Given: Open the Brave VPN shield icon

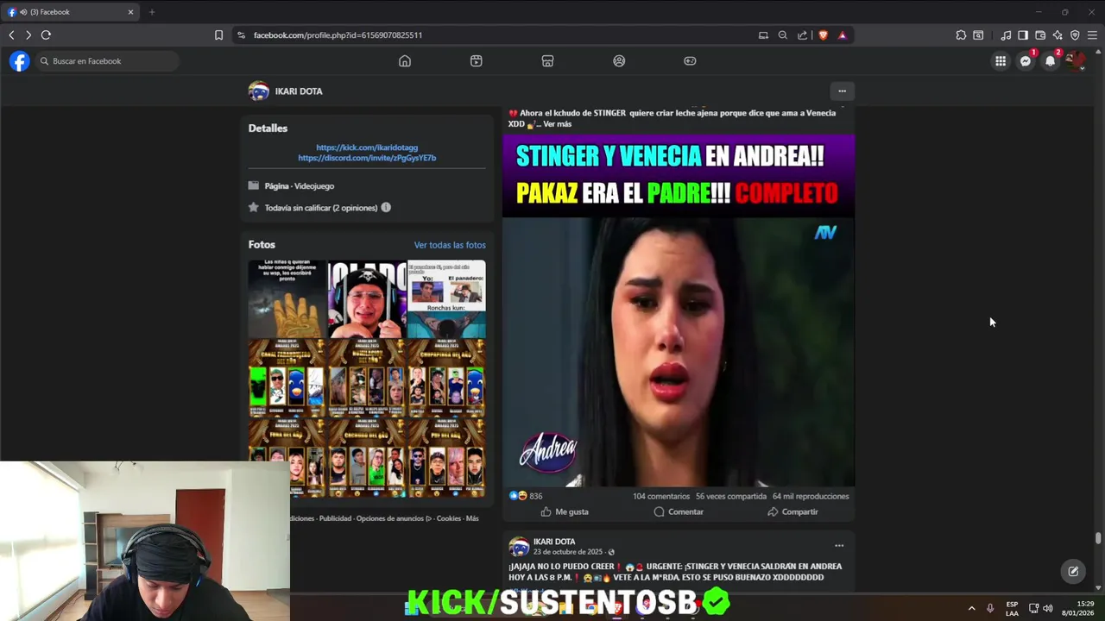Looking at the screenshot, I should click(x=1075, y=35).
